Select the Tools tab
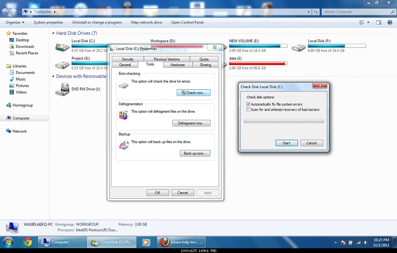397x253 pixels. 150,64
